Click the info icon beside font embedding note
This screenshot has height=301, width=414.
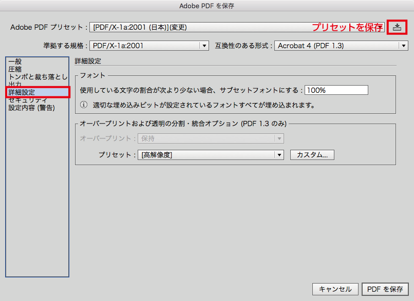(84, 105)
